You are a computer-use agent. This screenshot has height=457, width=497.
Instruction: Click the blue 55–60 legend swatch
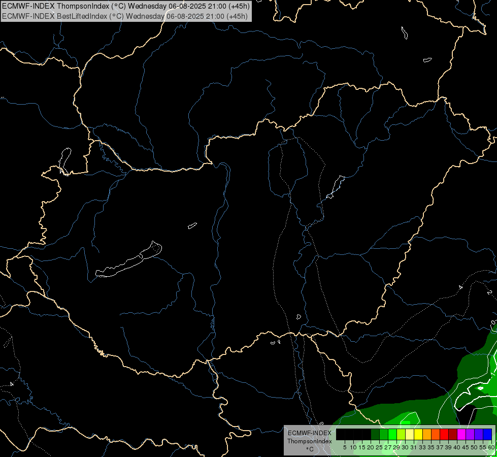(487, 434)
